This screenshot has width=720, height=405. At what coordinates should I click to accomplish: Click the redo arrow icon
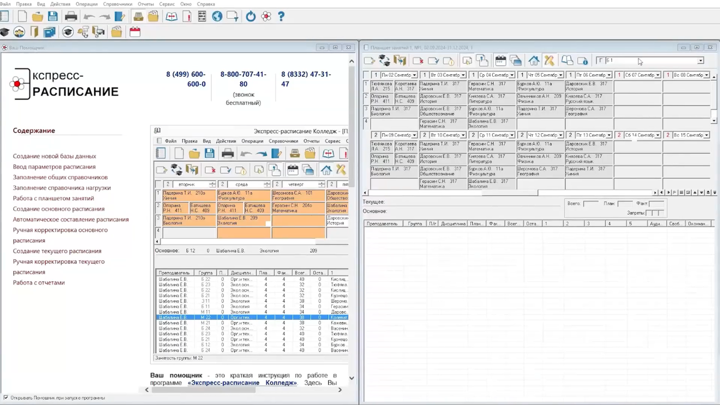[x=104, y=17]
